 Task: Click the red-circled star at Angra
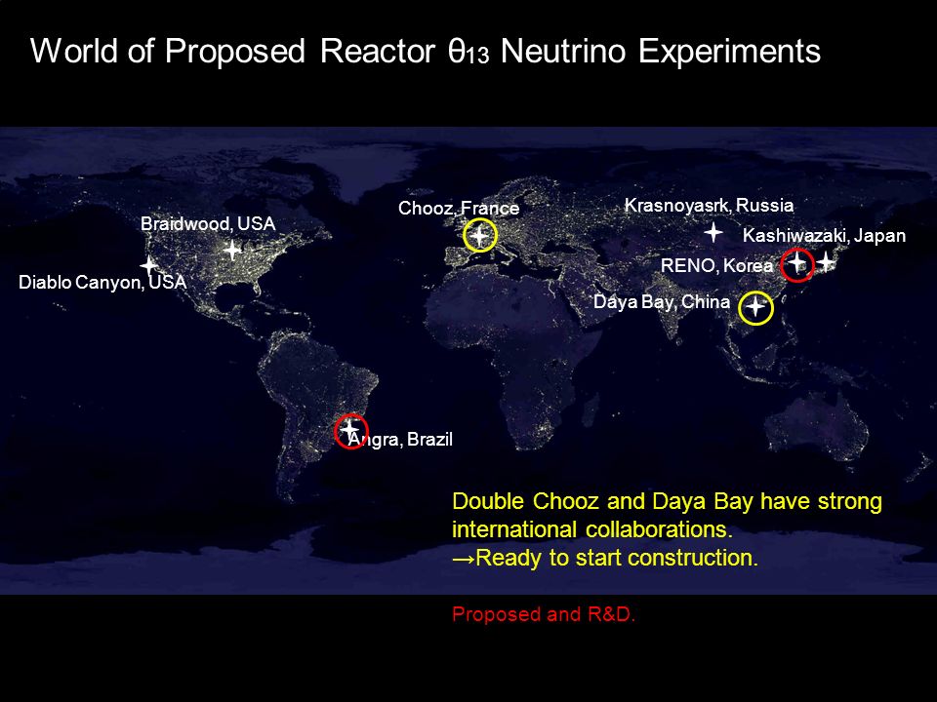click(x=350, y=430)
